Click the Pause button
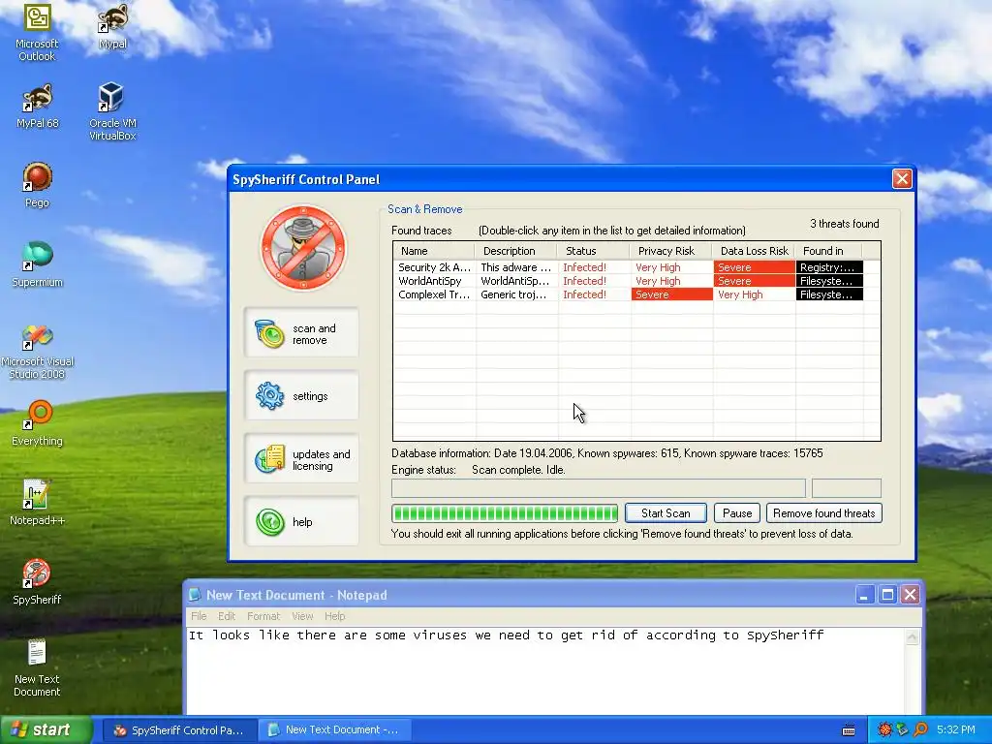The image size is (992, 744). [737, 513]
